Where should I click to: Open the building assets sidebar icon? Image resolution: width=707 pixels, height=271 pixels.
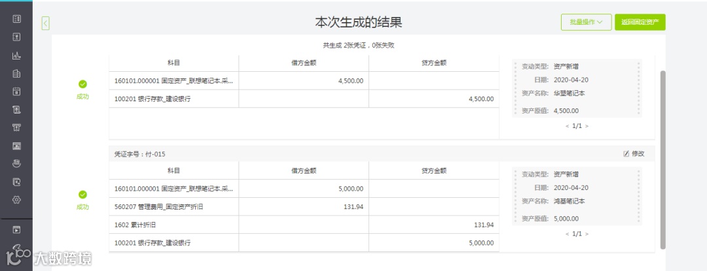(16, 74)
